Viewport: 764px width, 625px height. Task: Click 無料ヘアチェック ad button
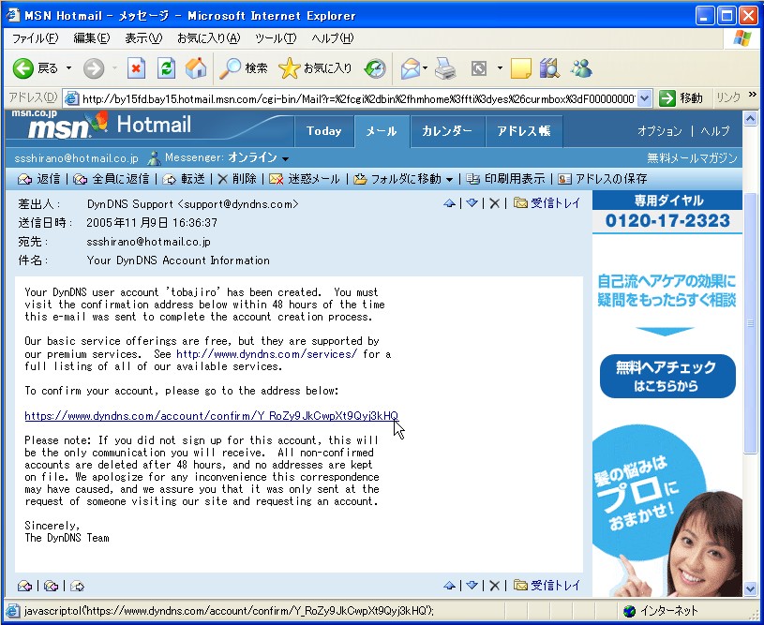coord(667,376)
